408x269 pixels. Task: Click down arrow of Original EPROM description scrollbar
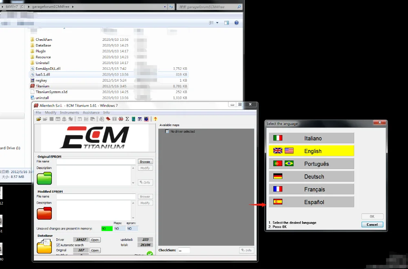click(x=133, y=183)
